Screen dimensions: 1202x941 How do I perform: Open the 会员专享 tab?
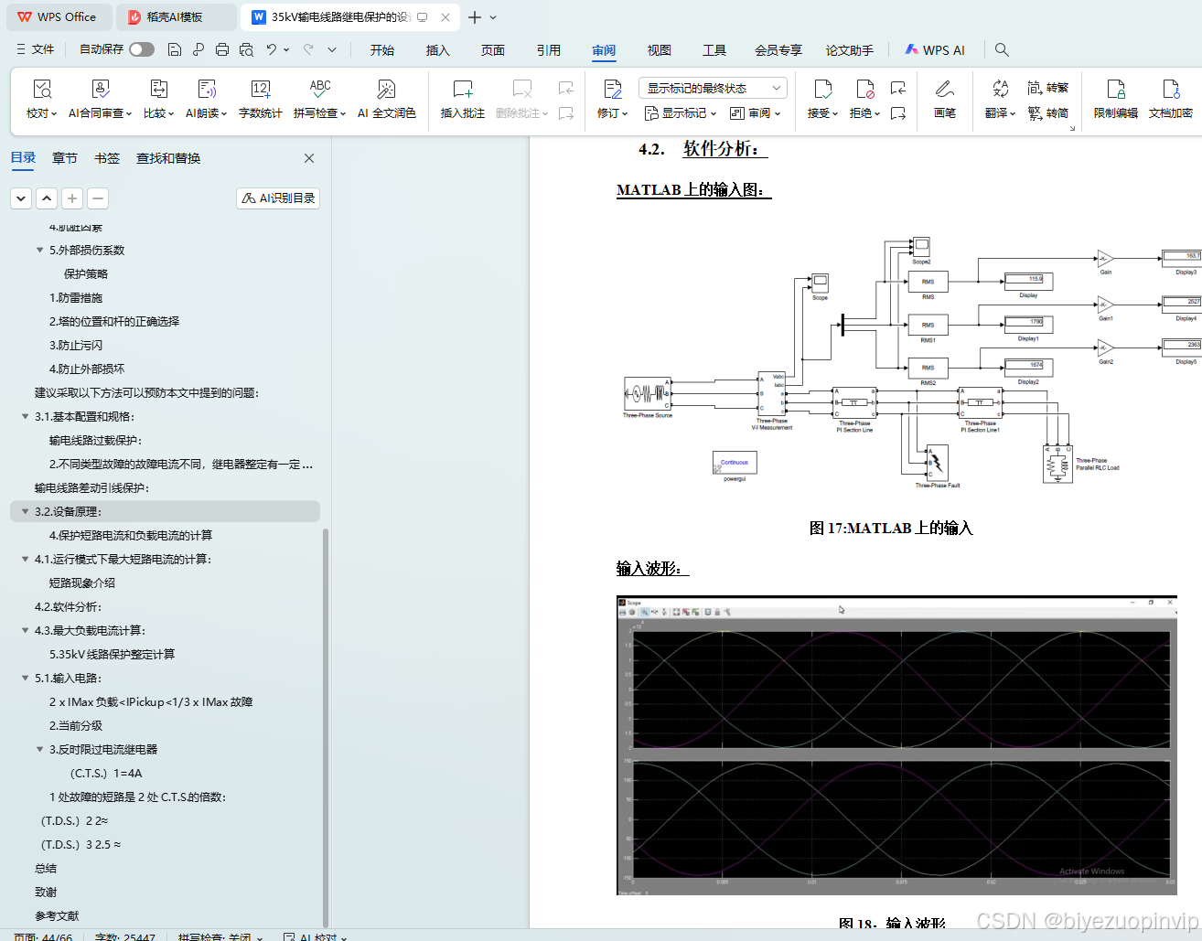point(778,49)
